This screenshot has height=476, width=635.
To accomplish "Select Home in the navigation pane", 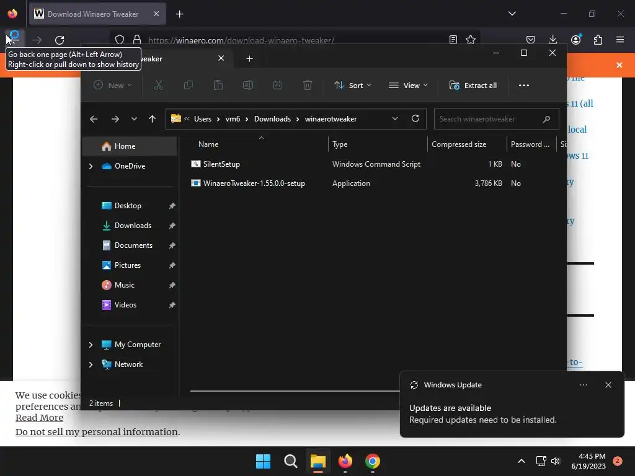I will pos(130,146).
